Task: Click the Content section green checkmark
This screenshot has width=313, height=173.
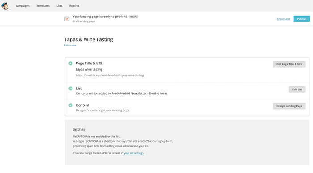Action: 71,105
